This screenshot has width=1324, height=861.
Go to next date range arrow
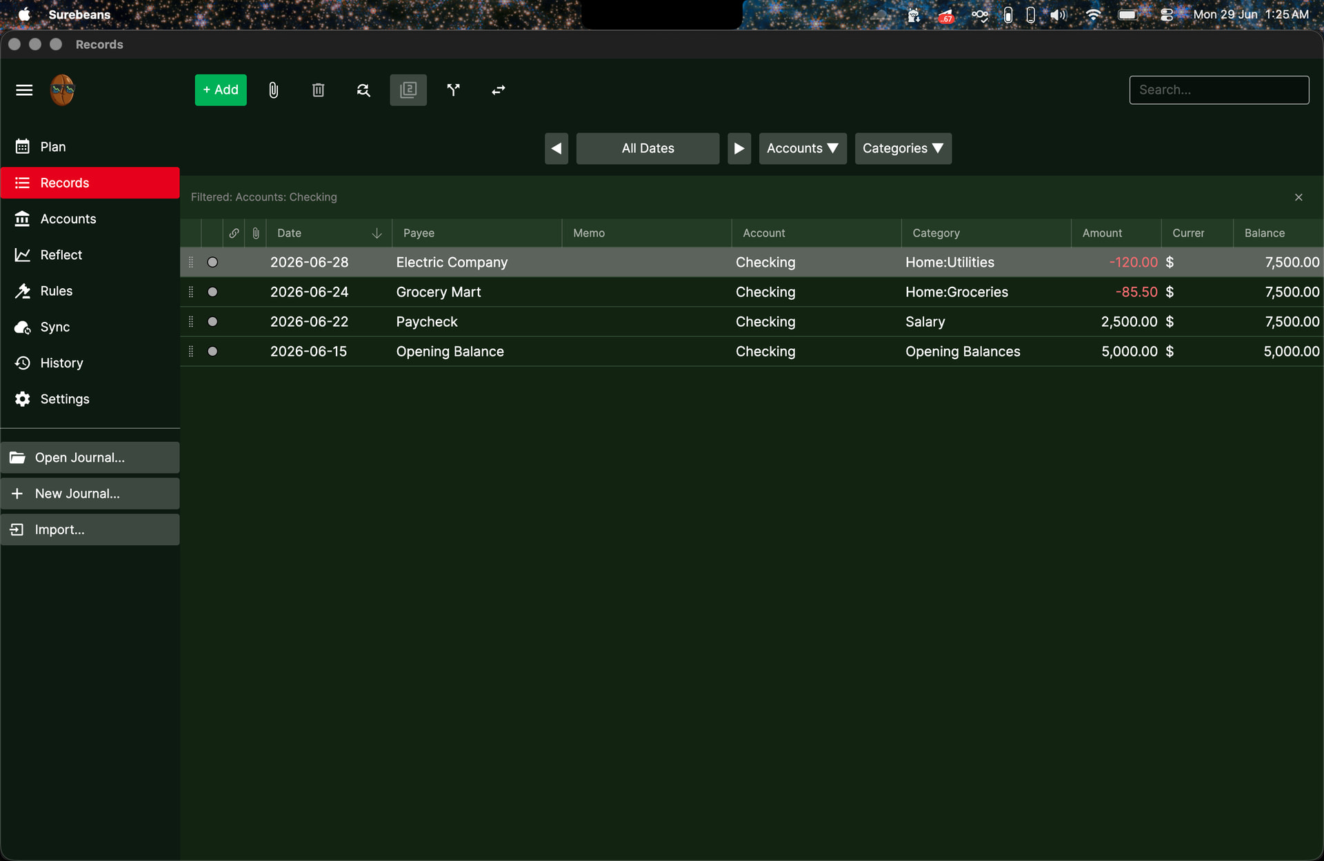coord(739,148)
